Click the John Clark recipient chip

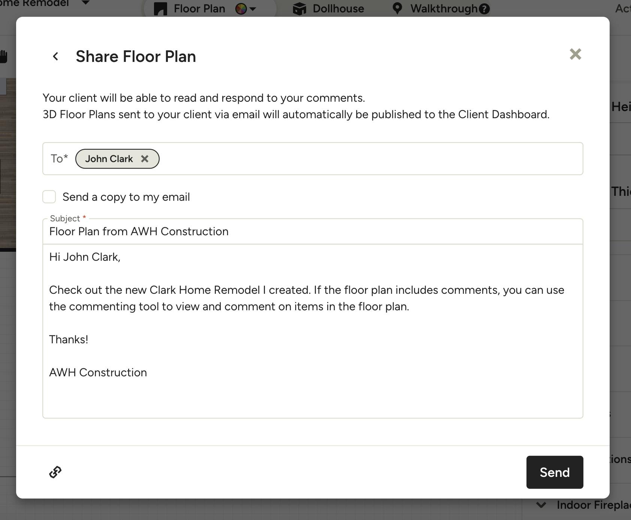(x=109, y=159)
